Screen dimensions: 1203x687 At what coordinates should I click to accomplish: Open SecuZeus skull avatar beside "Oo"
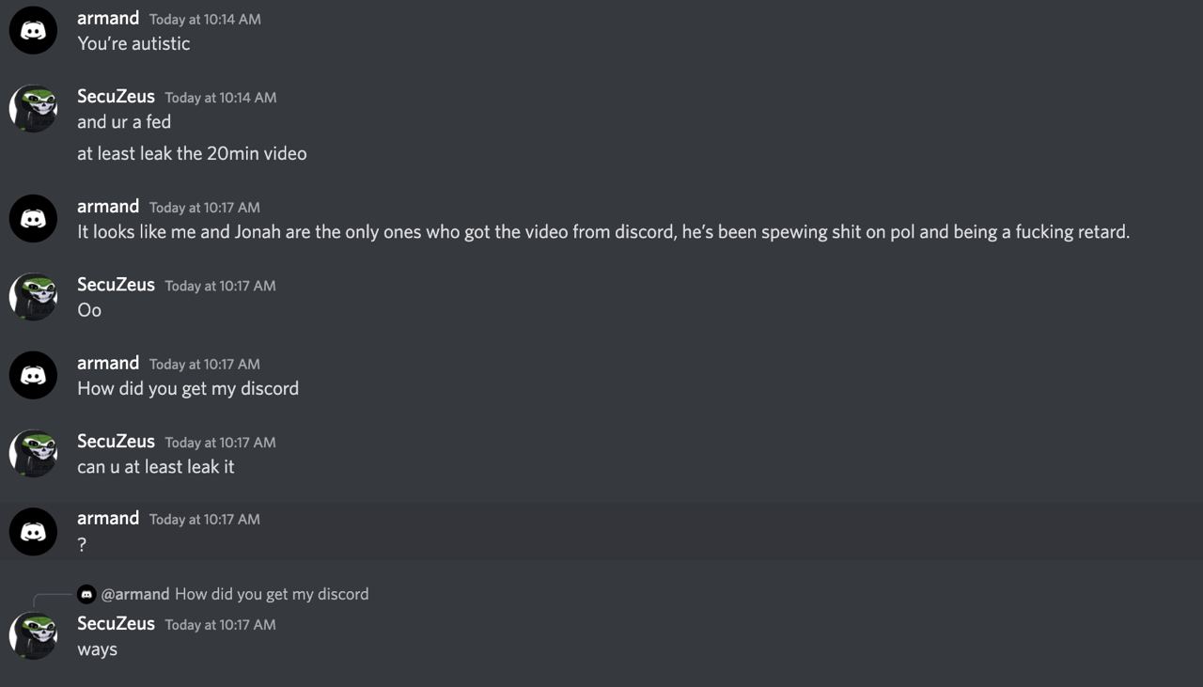click(x=34, y=297)
